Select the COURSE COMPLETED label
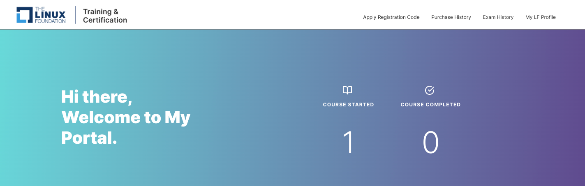Image resolution: width=585 pixels, height=186 pixels. [430, 105]
